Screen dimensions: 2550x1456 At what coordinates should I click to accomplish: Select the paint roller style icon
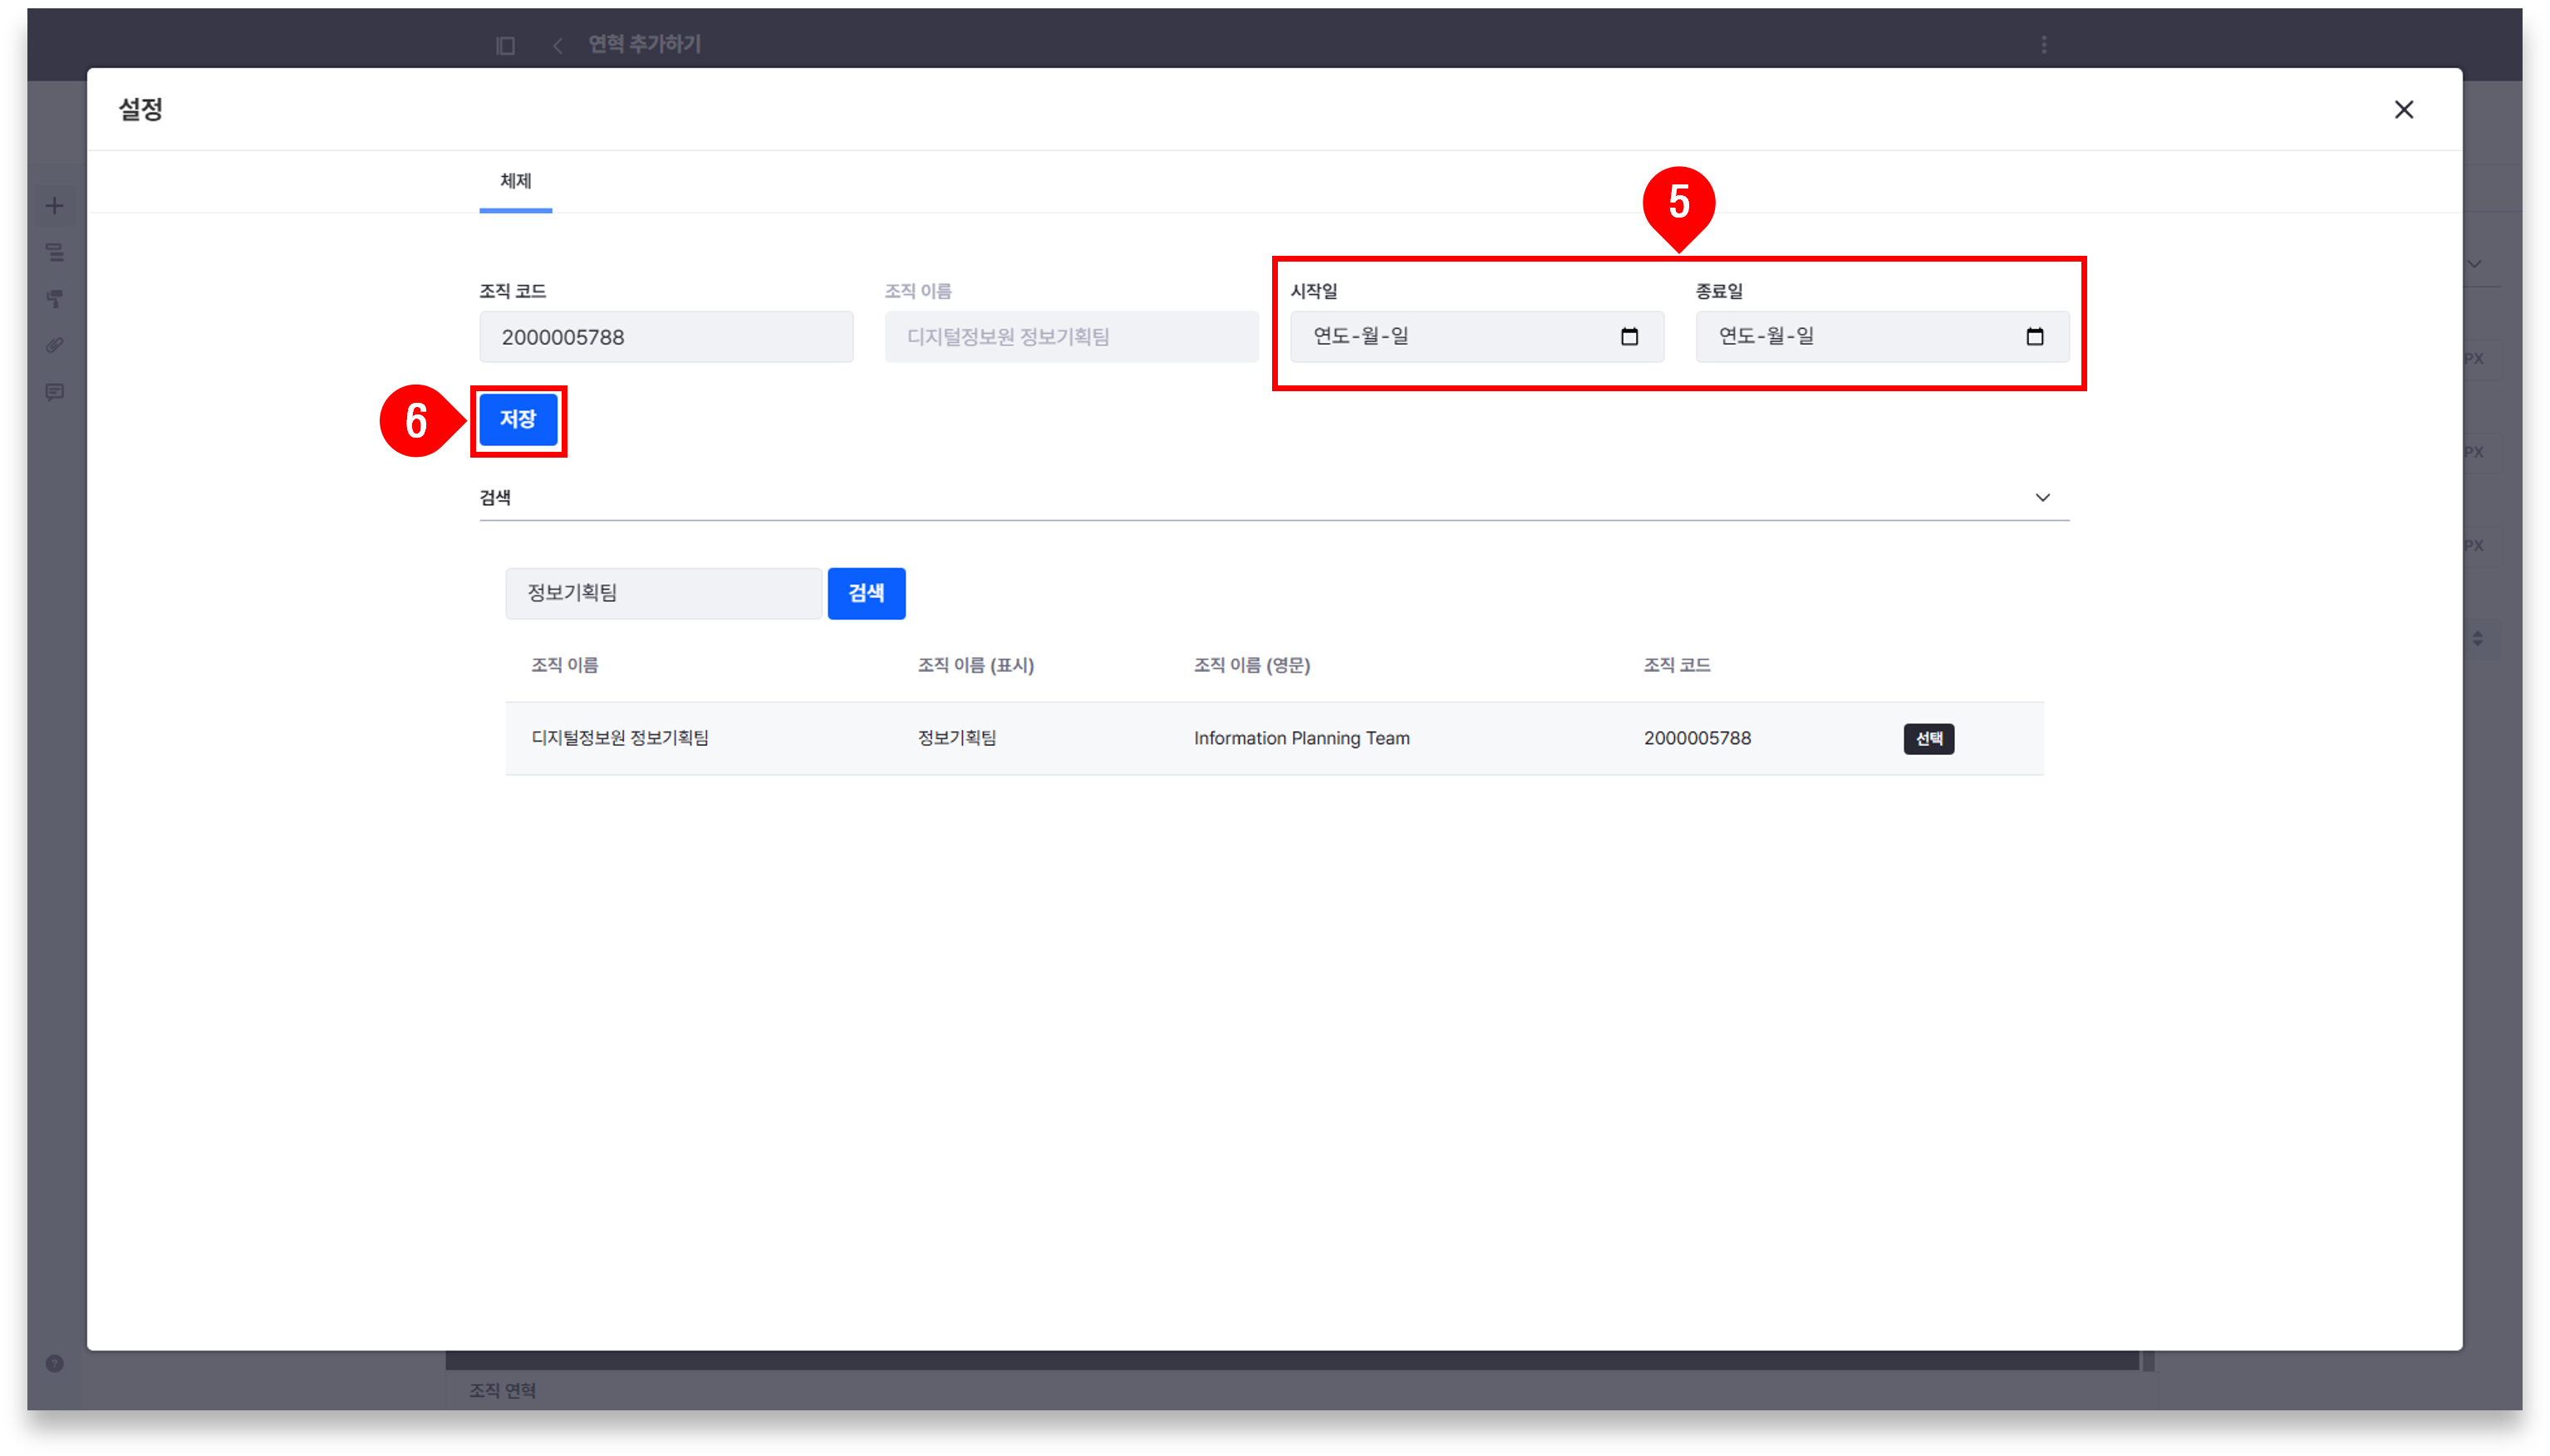point(55,299)
